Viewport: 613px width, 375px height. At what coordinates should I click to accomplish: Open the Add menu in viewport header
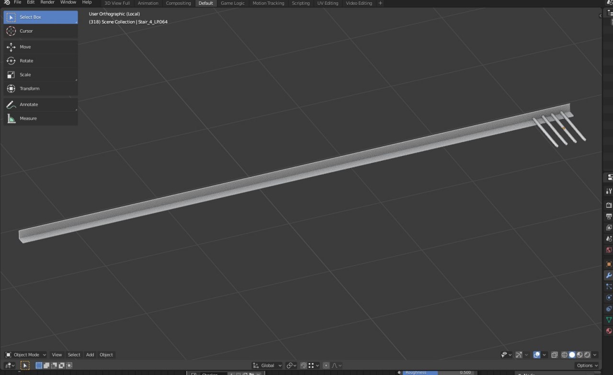point(90,355)
